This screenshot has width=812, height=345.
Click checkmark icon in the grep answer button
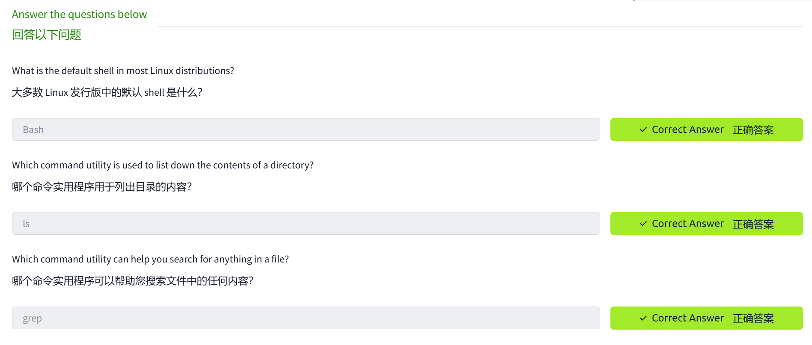[x=643, y=318]
